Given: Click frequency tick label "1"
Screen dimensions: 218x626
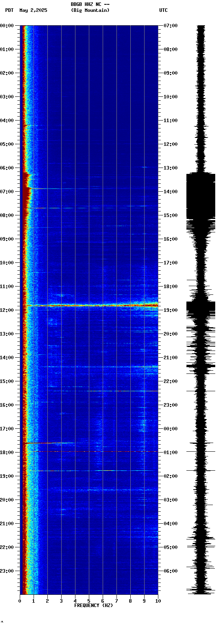Looking at the screenshot, I should 34,601.
